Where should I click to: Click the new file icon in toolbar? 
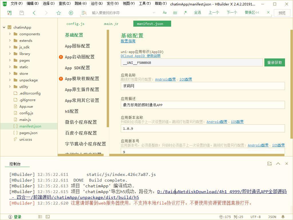(9, 13)
